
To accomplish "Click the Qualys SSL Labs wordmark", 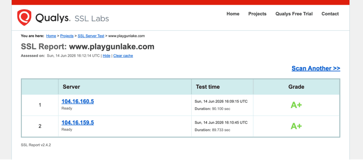I will click(72, 18).
